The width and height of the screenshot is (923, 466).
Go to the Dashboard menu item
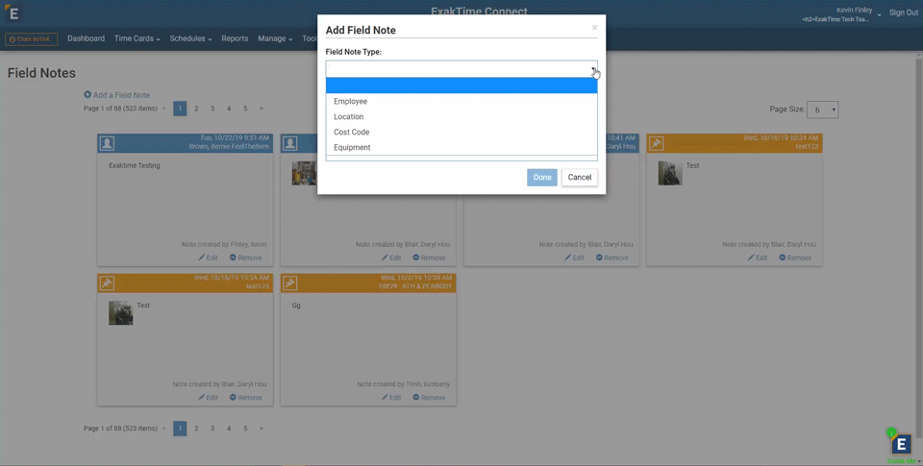86,38
